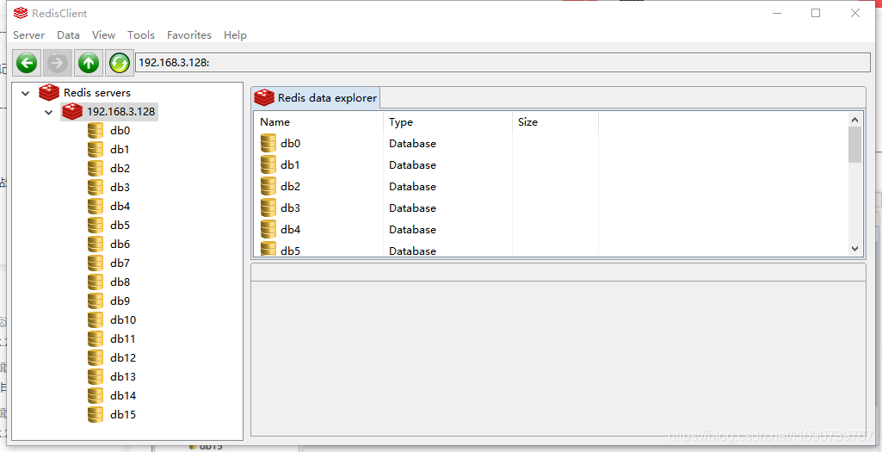Image resolution: width=882 pixels, height=452 pixels.
Task: Close the RedisClient window
Action: [x=855, y=13]
